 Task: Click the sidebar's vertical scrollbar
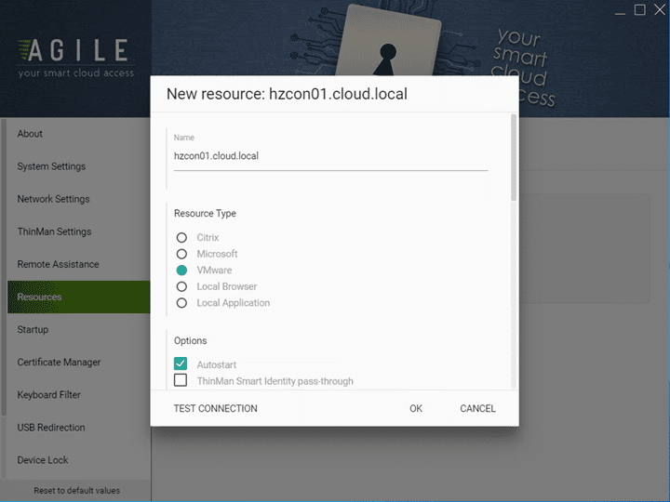tap(4, 267)
